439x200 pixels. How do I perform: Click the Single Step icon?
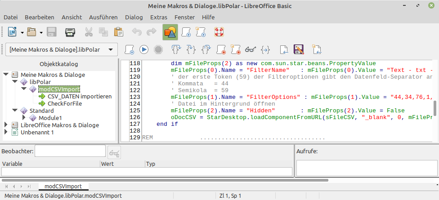tap(191, 50)
